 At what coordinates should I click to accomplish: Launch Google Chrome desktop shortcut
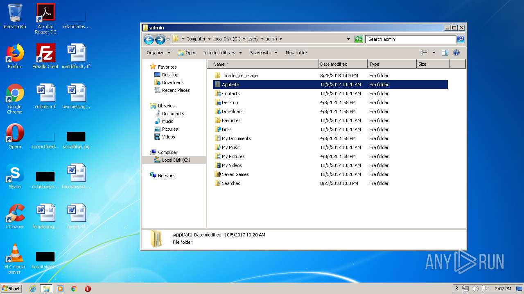click(x=15, y=99)
